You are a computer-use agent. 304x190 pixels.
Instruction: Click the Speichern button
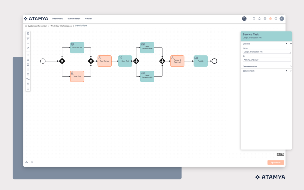tap(275, 163)
